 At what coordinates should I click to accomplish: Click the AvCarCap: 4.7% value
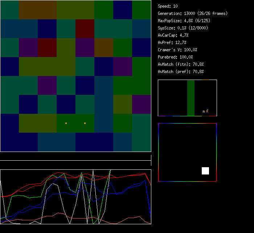pos(173,35)
